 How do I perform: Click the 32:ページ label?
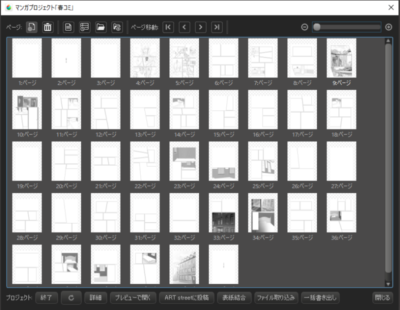tap(184, 237)
